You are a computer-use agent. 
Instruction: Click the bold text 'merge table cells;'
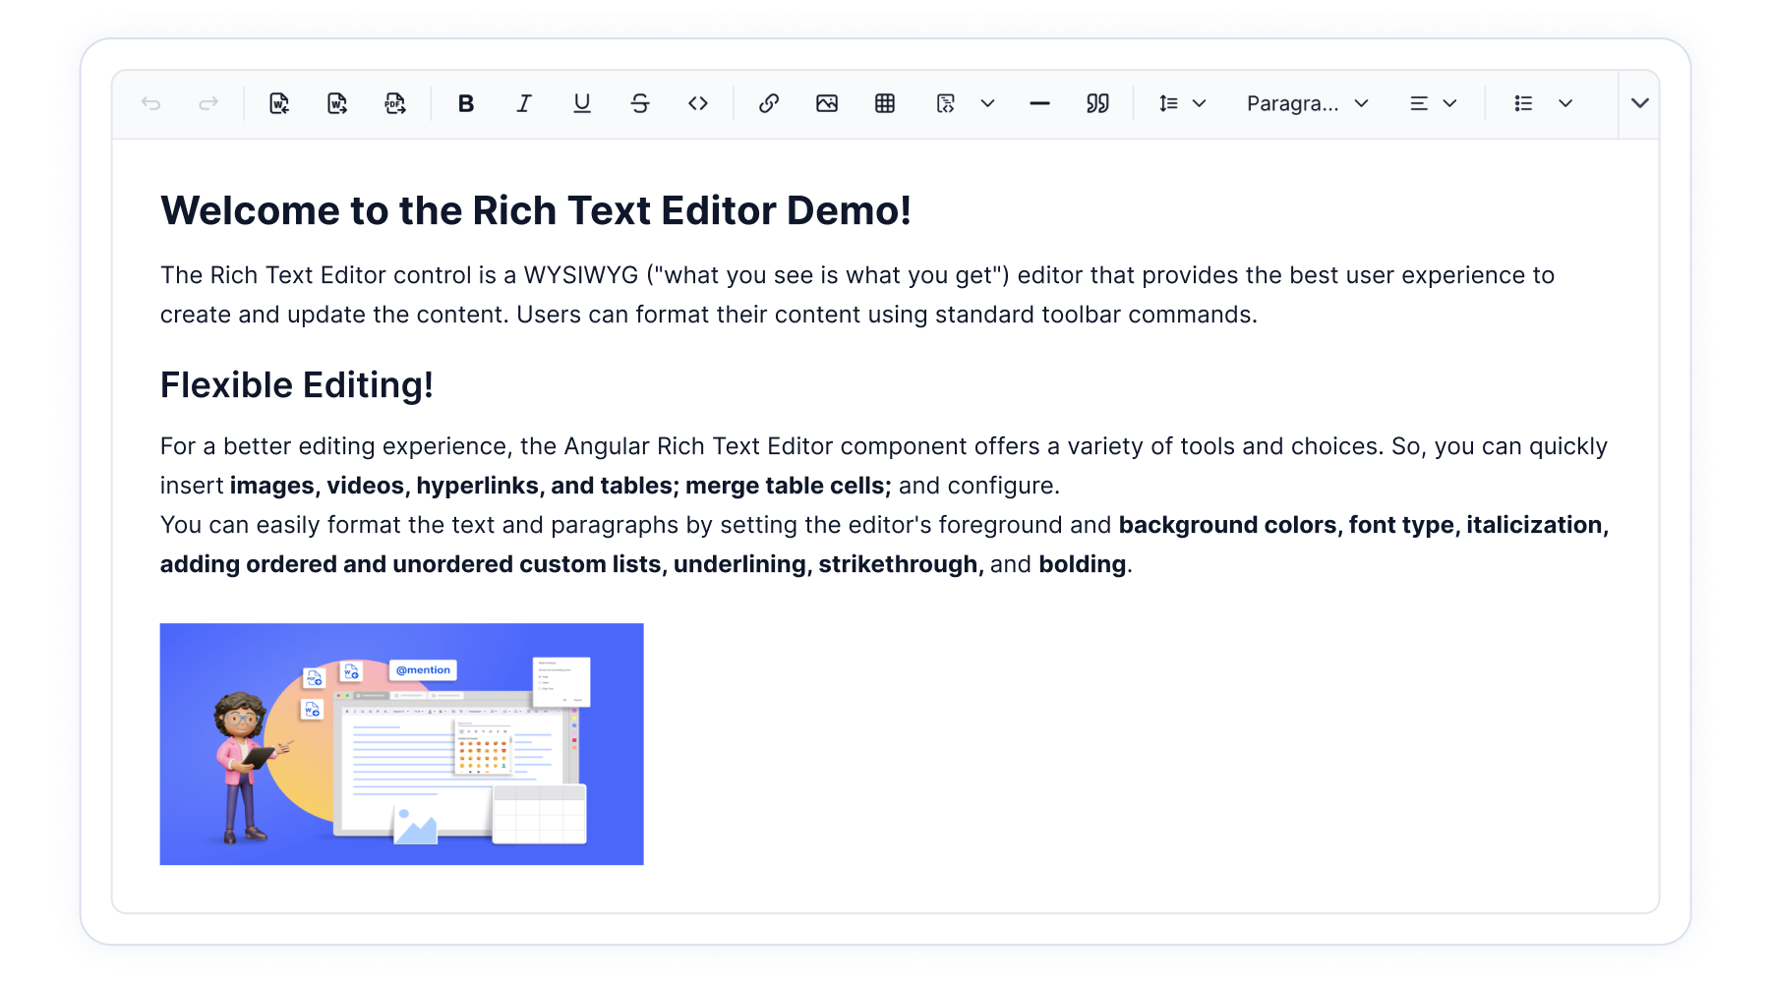[x=789, y=486]
